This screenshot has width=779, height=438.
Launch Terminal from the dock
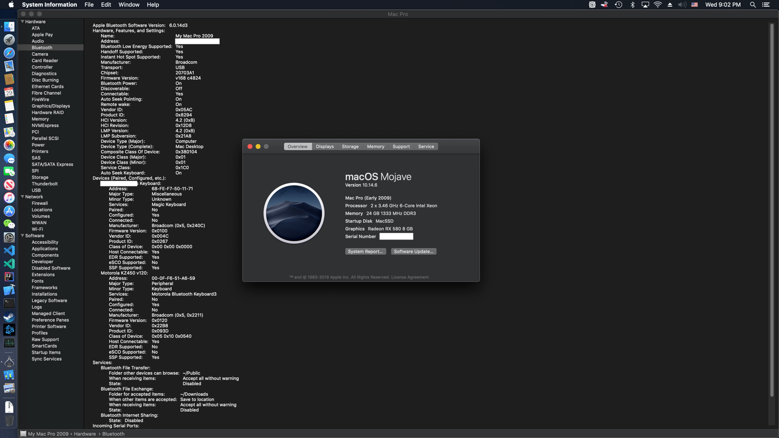pyautogui.click(x=9, y=303)
